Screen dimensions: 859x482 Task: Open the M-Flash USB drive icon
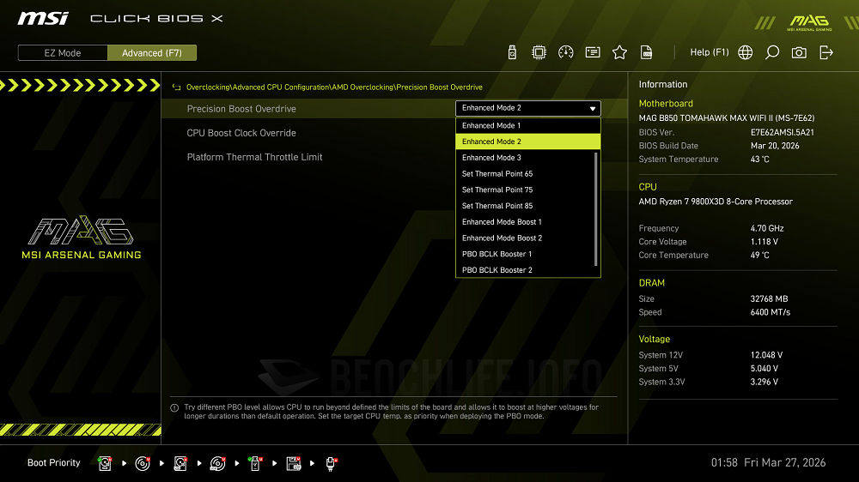(x=512, y=52)
